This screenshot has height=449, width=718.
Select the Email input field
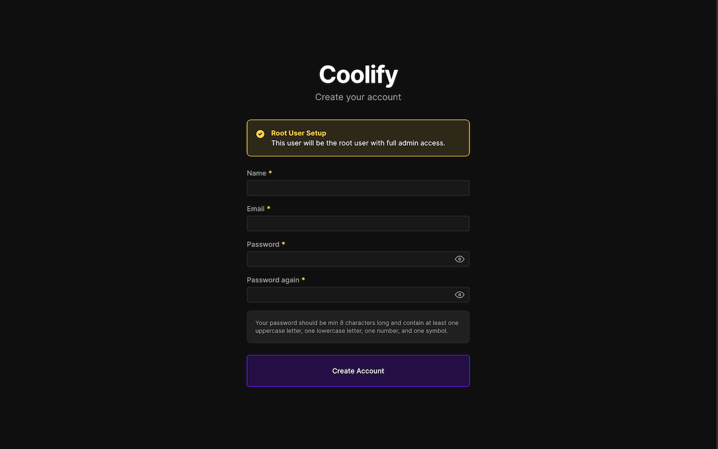coord(358,223)
